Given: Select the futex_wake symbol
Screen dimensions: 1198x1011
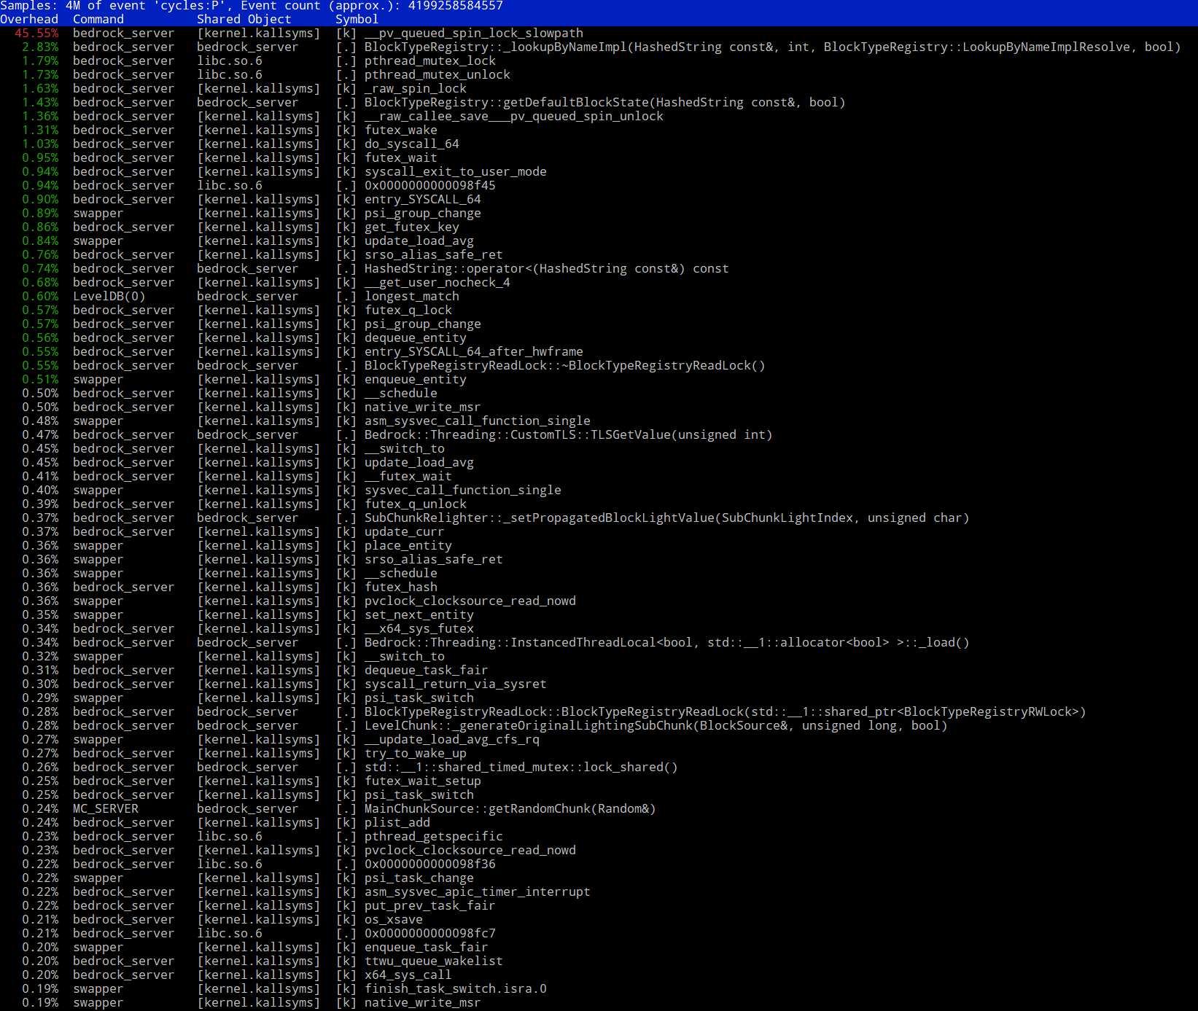Looking at the screenshot, I should [x=401, y=130].
